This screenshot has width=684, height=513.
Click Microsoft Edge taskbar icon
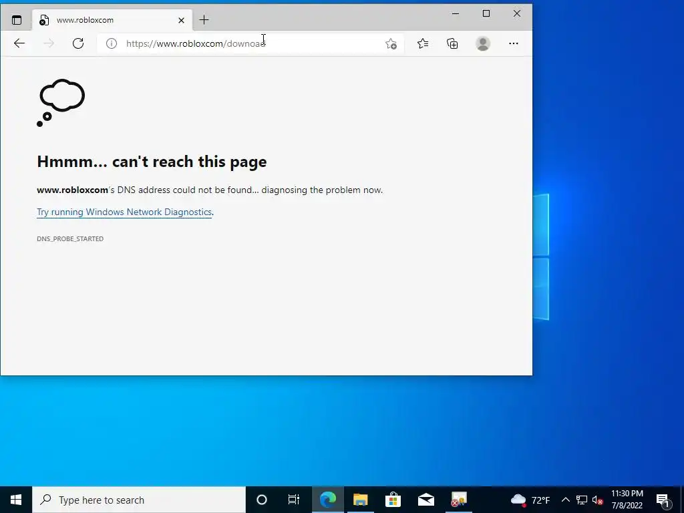(327, 500)
